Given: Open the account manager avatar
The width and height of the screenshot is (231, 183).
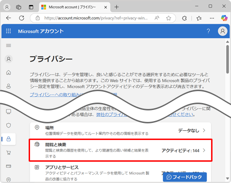Looking at the screenshot, I should (x=223, y=31).
